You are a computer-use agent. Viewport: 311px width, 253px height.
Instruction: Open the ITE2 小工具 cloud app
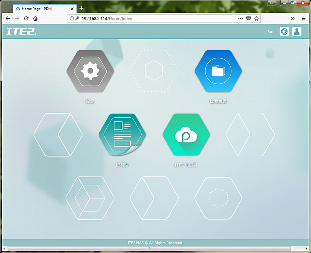(186, 135)
